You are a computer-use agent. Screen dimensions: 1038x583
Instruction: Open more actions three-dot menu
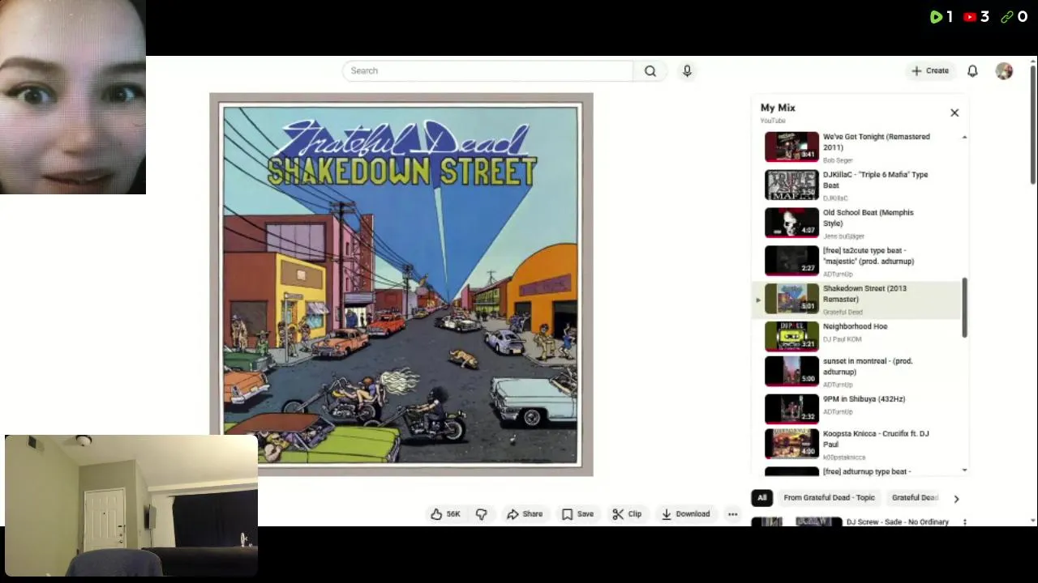(732, 514)
